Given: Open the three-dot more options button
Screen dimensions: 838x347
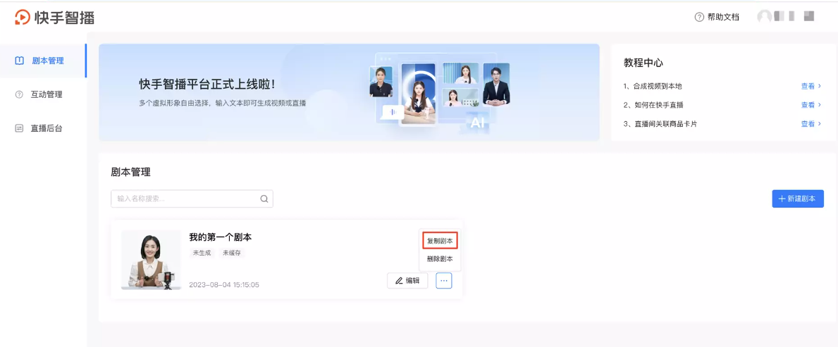Looking at the screenshot, I should coord(443,280).
